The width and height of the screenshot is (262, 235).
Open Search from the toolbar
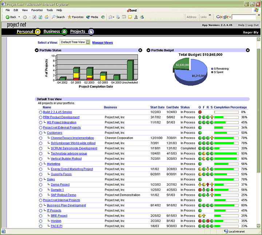coord(58,17)
